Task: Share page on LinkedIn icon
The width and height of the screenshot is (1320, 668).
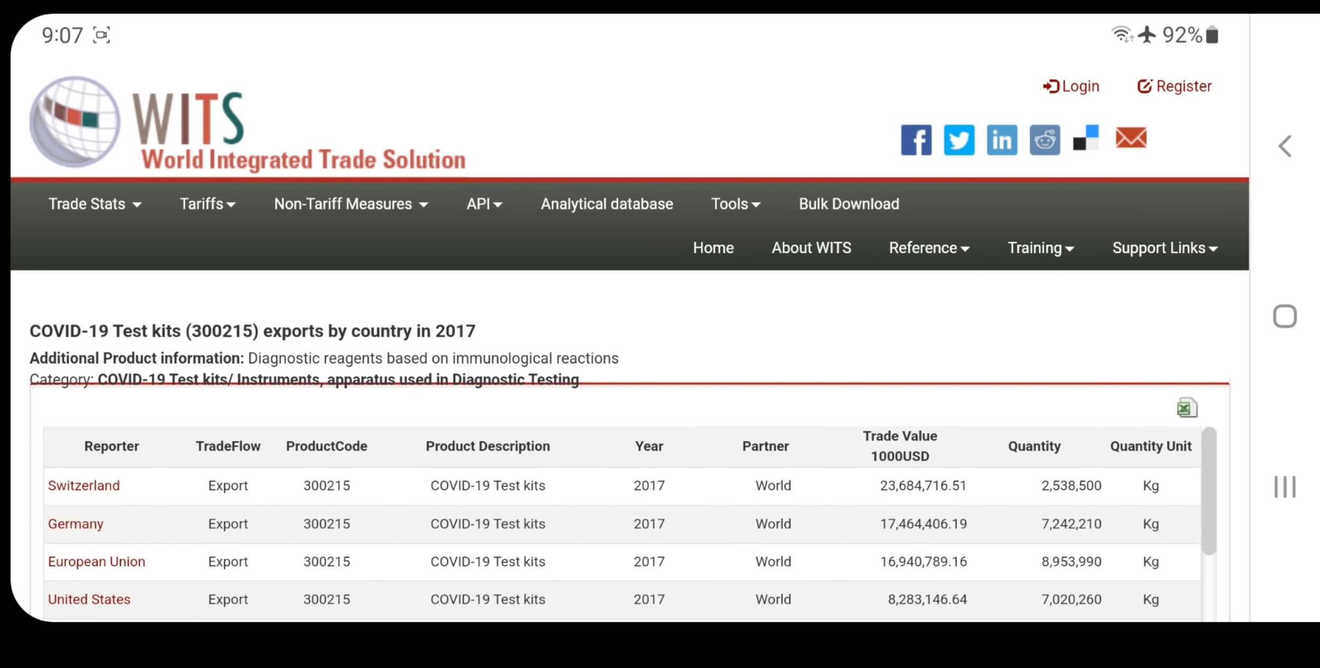Action: click(1002, 140)
